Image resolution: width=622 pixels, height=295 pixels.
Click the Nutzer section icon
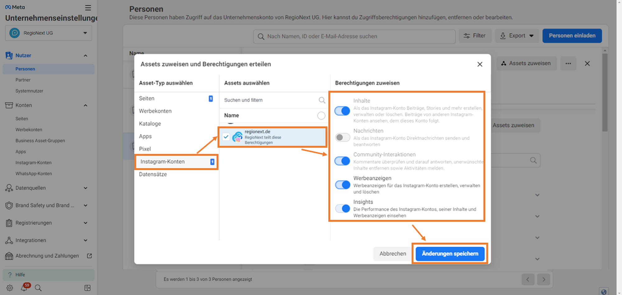click(9, 56)
